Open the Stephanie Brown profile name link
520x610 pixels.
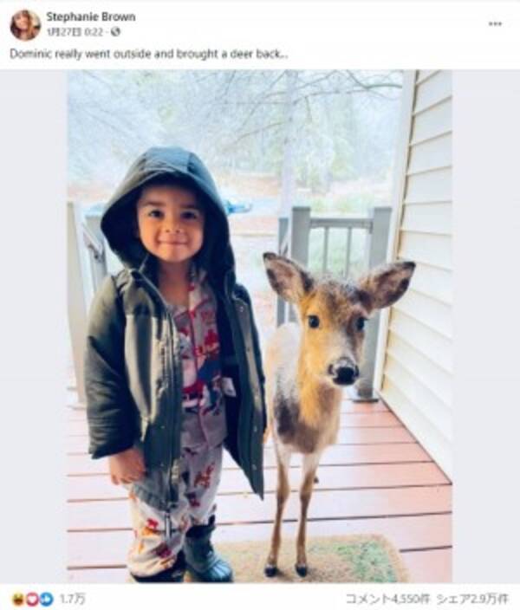[91, 16]
